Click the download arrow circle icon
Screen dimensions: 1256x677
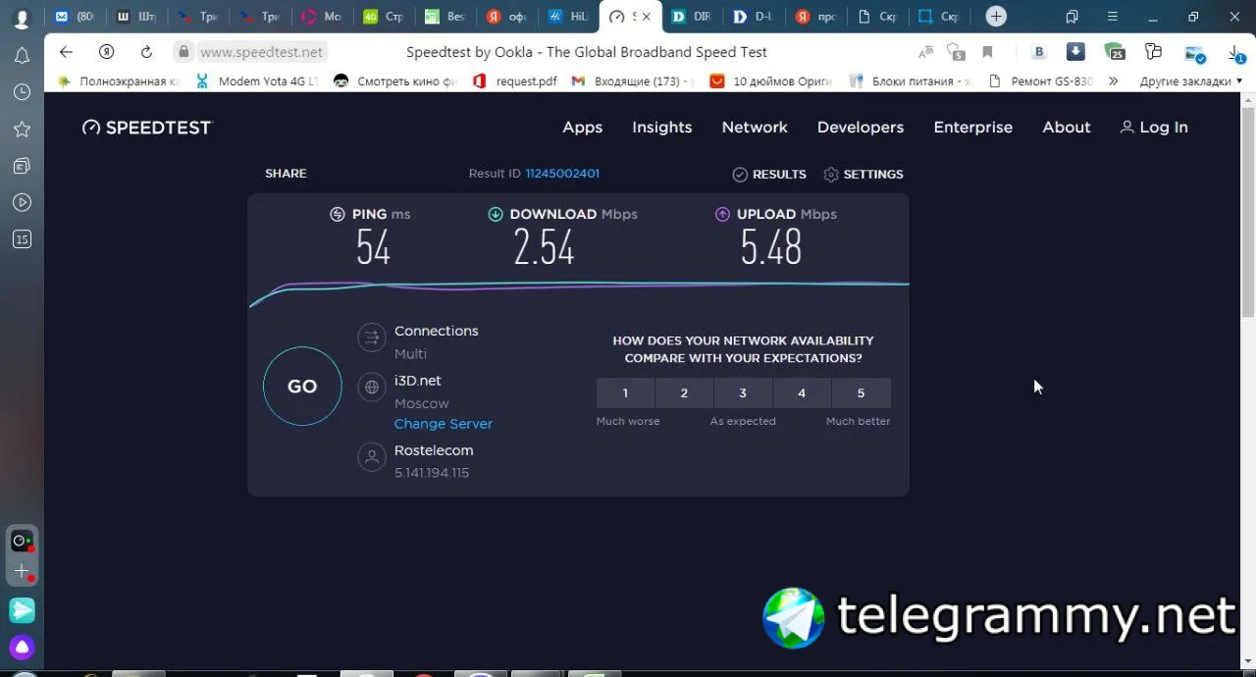496,214
